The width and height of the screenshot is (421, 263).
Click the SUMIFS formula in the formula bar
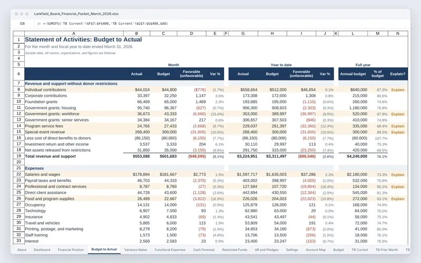click(x=105, y=24)
